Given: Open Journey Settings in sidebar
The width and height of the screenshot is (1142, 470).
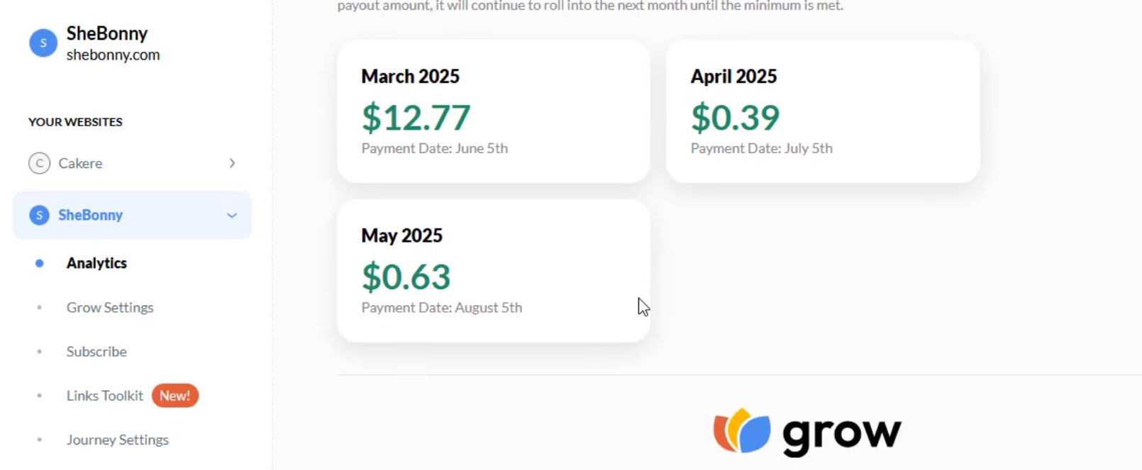Looking at the screenshot, I should click(118, 440).
